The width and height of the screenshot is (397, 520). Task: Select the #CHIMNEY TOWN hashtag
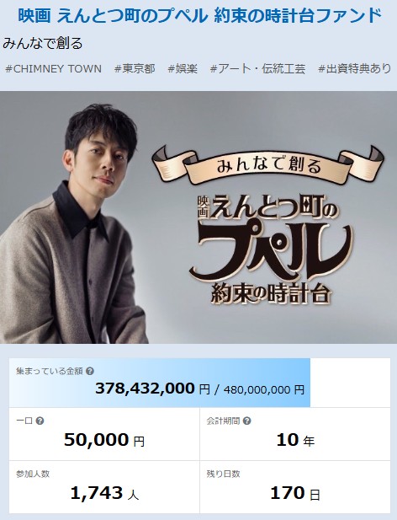click(x=54, y=68)
